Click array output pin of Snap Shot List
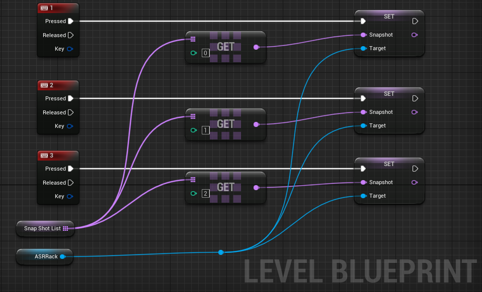This screenshot has width=482, height=292. 65,229
